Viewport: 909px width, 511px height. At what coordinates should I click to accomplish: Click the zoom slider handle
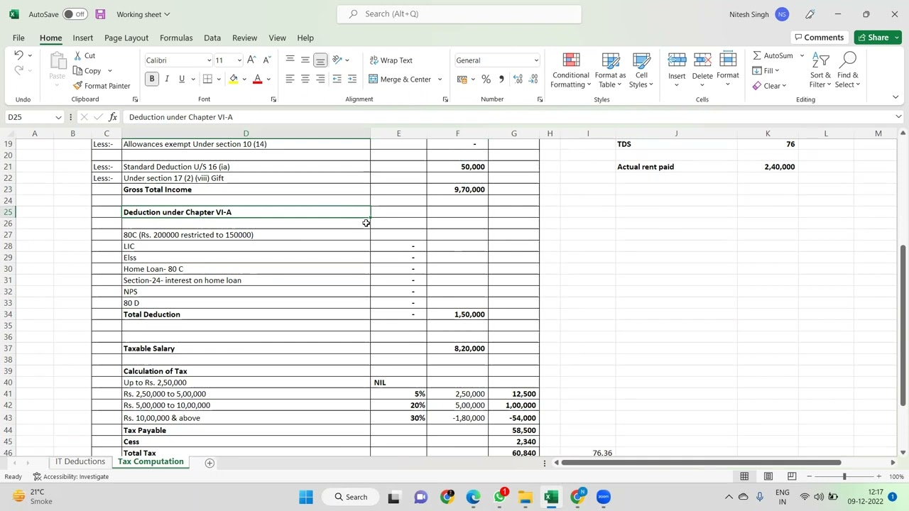point(844,476)
